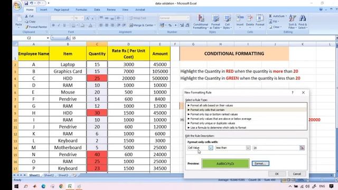The width and height of the screenshot is (338, 190).
Task: Toggle Wrap Text
Action: pos(138,18)
